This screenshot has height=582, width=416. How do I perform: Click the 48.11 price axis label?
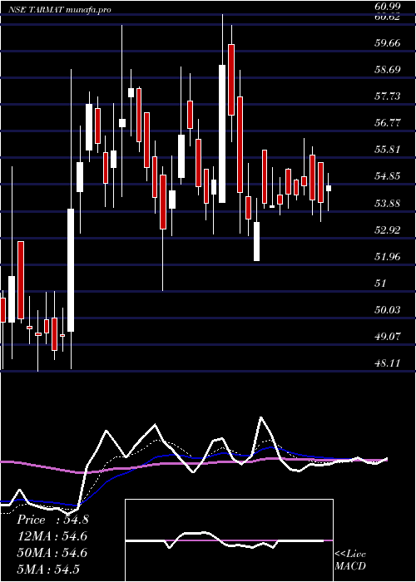[388, 363]
